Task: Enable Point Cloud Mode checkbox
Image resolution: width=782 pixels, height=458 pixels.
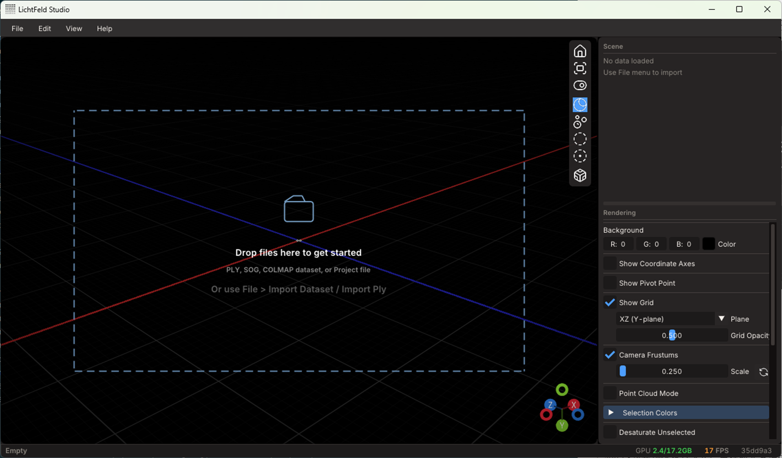Action: click(610, 393)
